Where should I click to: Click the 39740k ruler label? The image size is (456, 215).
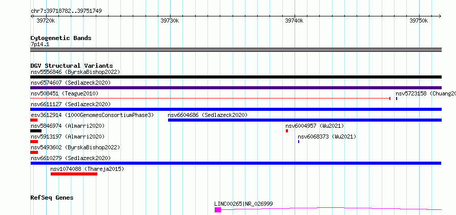pyautogui.click(x=294, y=21)
